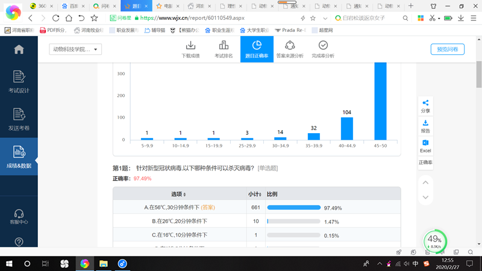Sort the table by 小计 column
Screen dimensions: 482x271
point(255,194)
